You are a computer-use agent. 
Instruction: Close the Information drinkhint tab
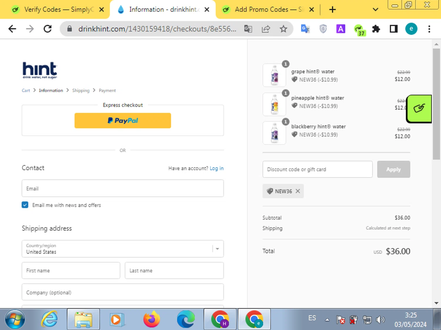pos(207,10)
